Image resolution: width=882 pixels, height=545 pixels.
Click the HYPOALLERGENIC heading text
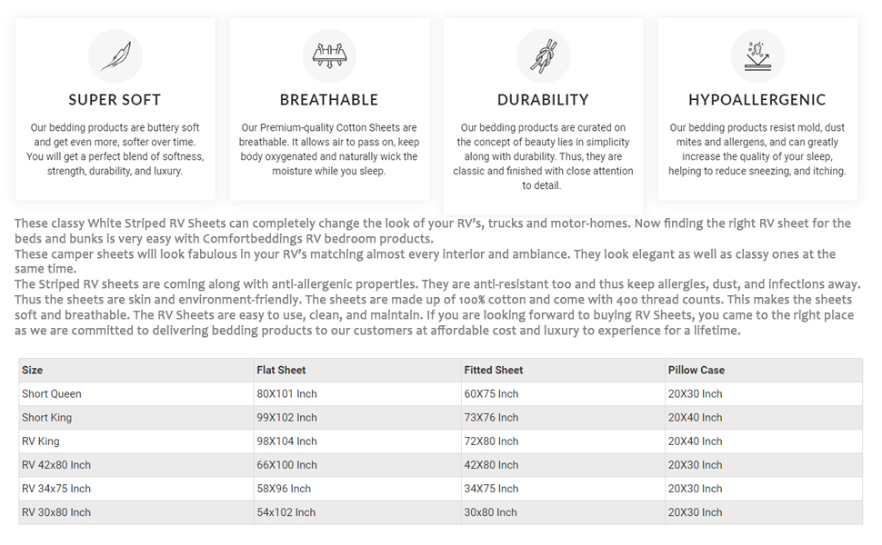757,100
